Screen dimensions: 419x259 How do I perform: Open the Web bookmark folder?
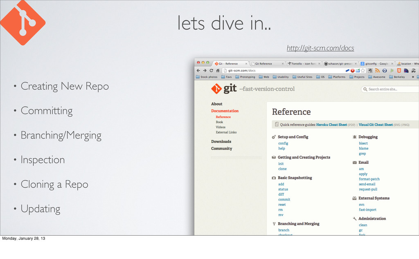pyautogui.click(x=264, y=77)
